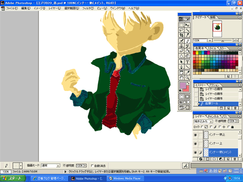Select the Crop tool
Viewport: 243px width, 182px height.
click(x=181, y=35)
